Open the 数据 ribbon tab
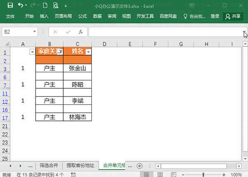Image resolution: width=248 pixels, height=177 pixels. [97, 16]
